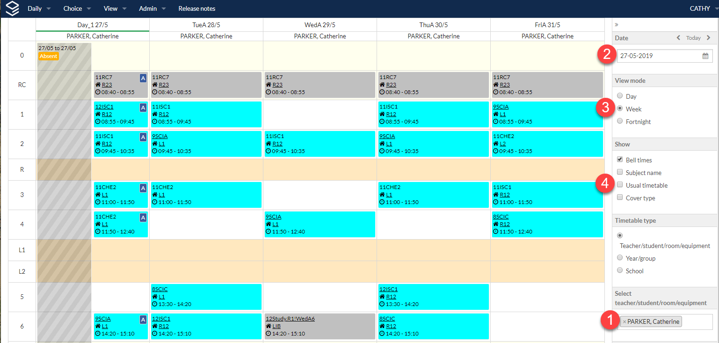Click the L2 period row label

pyautogui.click(x=22, y=271)
